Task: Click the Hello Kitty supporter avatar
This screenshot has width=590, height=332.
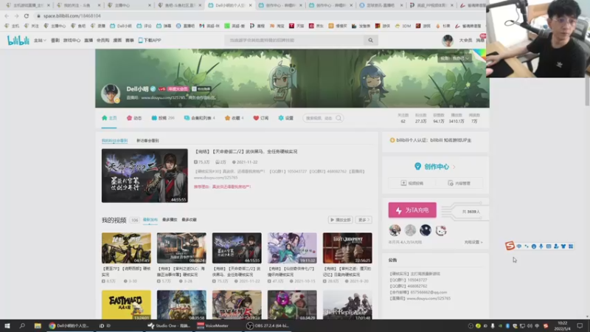Action: (441, 230)
